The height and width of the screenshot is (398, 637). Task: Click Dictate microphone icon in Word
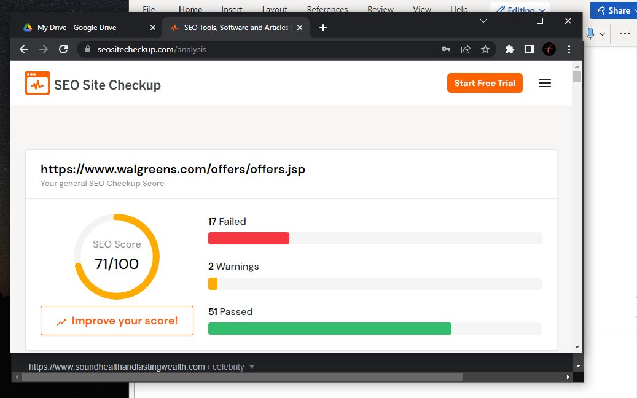[590, 33]
